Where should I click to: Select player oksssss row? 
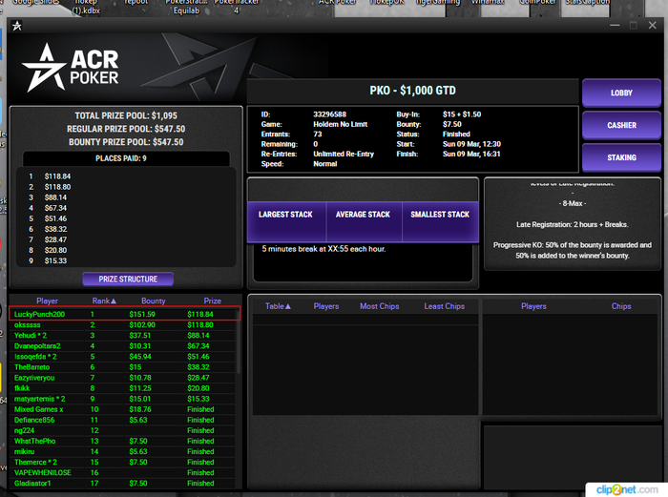coord(122,324)
